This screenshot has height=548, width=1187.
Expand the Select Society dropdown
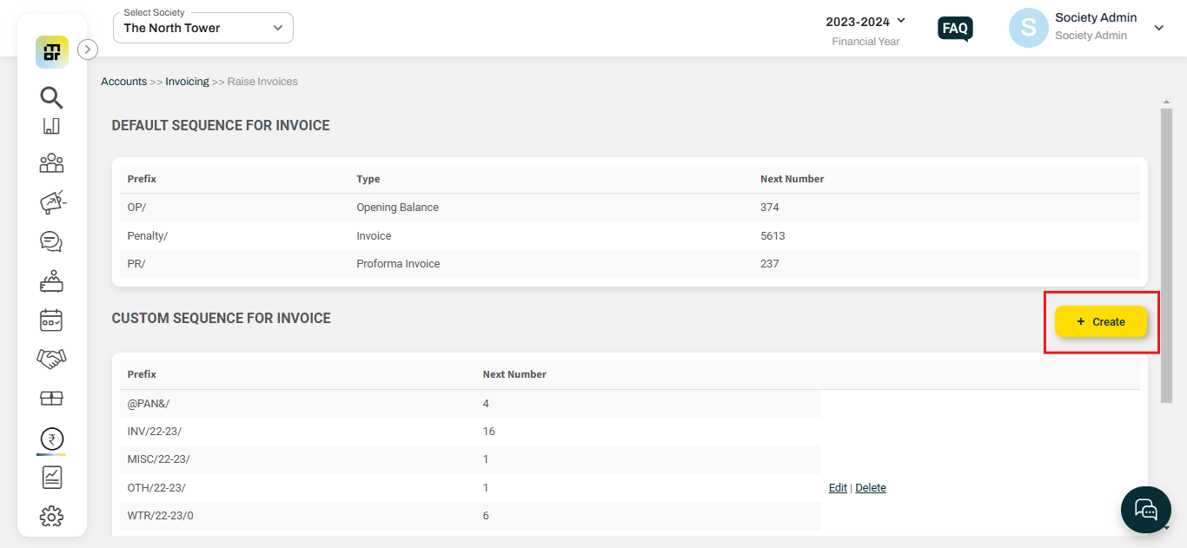202,27
